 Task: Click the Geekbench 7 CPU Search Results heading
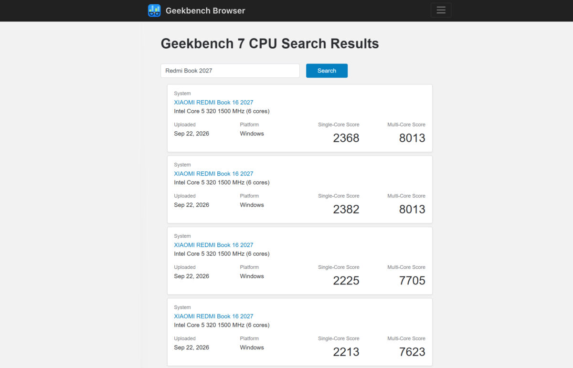tap(270, 43)
